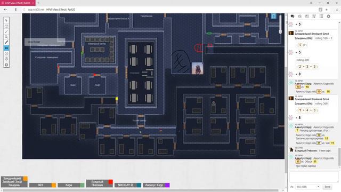Open a new browser tab with plus
This screenshot has height=192, width=341.
(38, 3)
